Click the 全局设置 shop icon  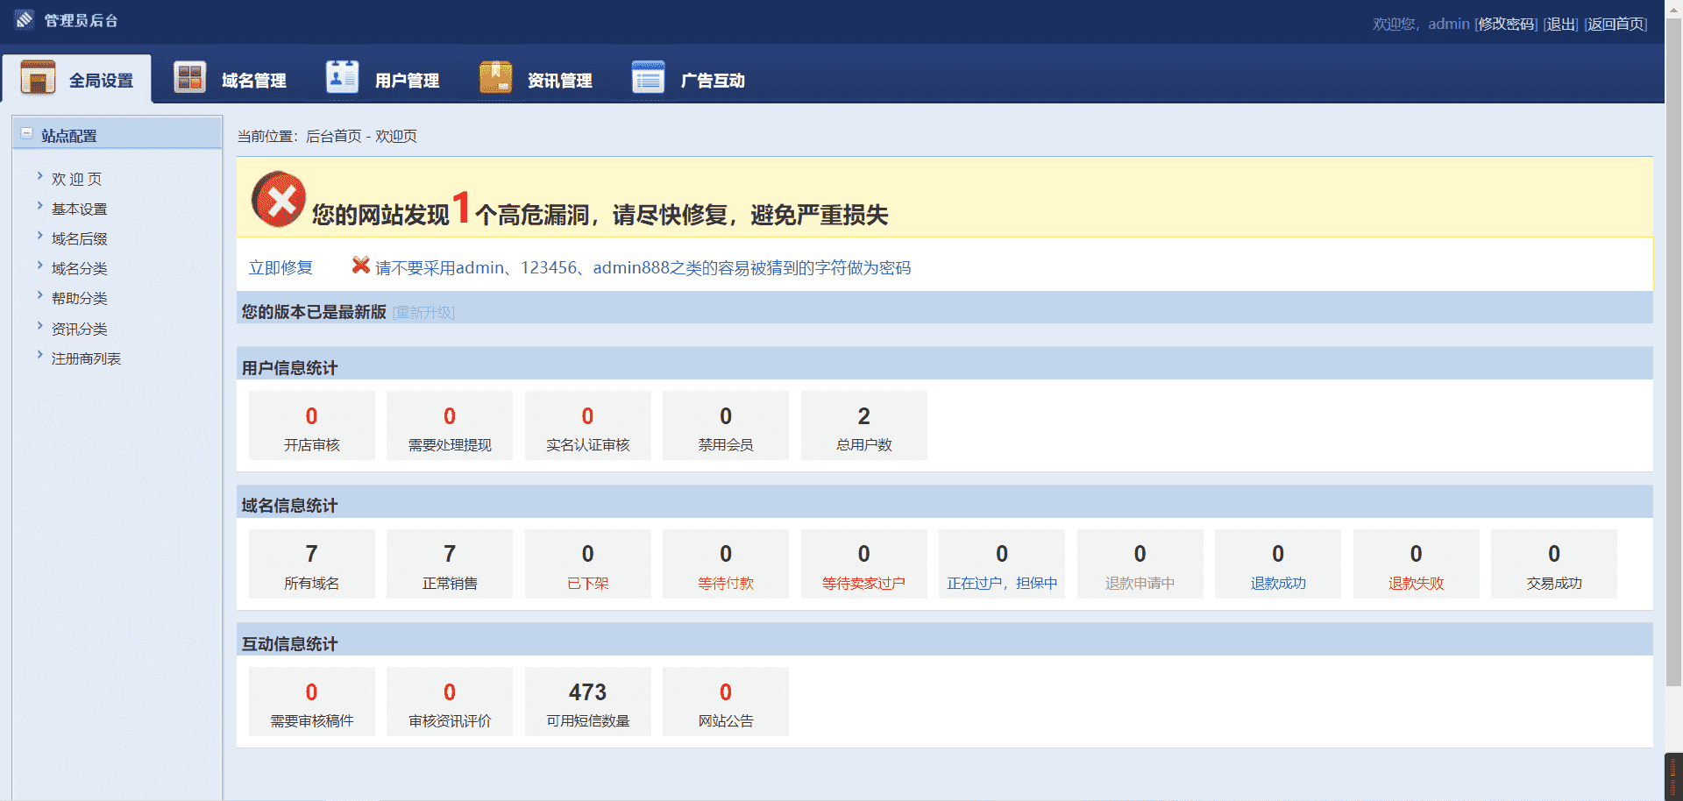pyautogui.click(x=38, y=78)
